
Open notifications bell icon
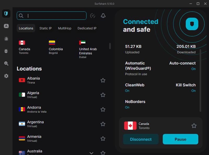click(103, 16)
